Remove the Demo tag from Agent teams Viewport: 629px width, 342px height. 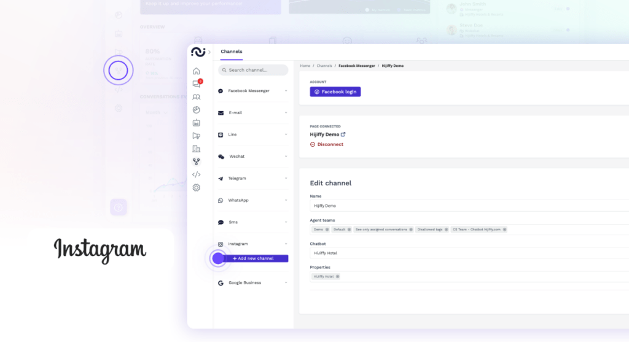pos(327,230)
